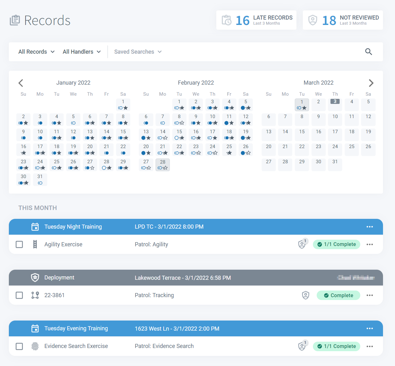Screen dimensions: 395x366
Task: Click LPD TC - 3/1/2022 8:00 PM
Action: tap(169, 227)
